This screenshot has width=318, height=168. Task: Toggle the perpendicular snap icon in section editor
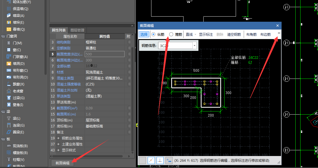pyautogui.click(x=160, y=161)
